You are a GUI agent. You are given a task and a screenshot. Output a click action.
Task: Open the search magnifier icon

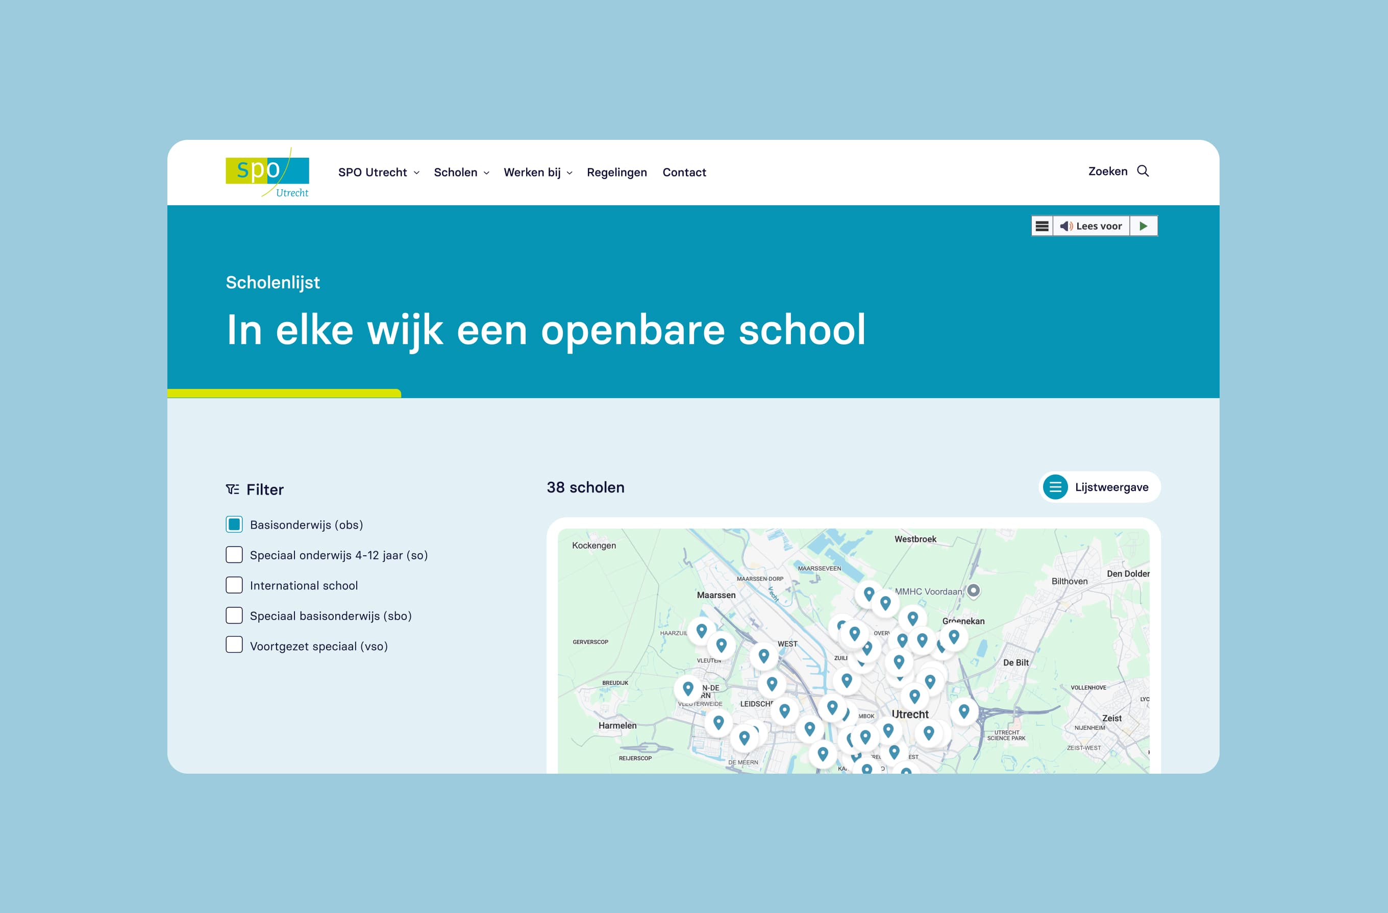pos(1143,171)
